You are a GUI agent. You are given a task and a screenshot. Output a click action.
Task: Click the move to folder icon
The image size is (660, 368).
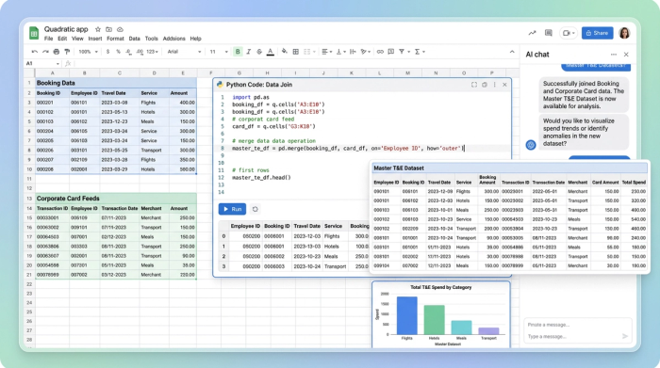coord(108,29)
